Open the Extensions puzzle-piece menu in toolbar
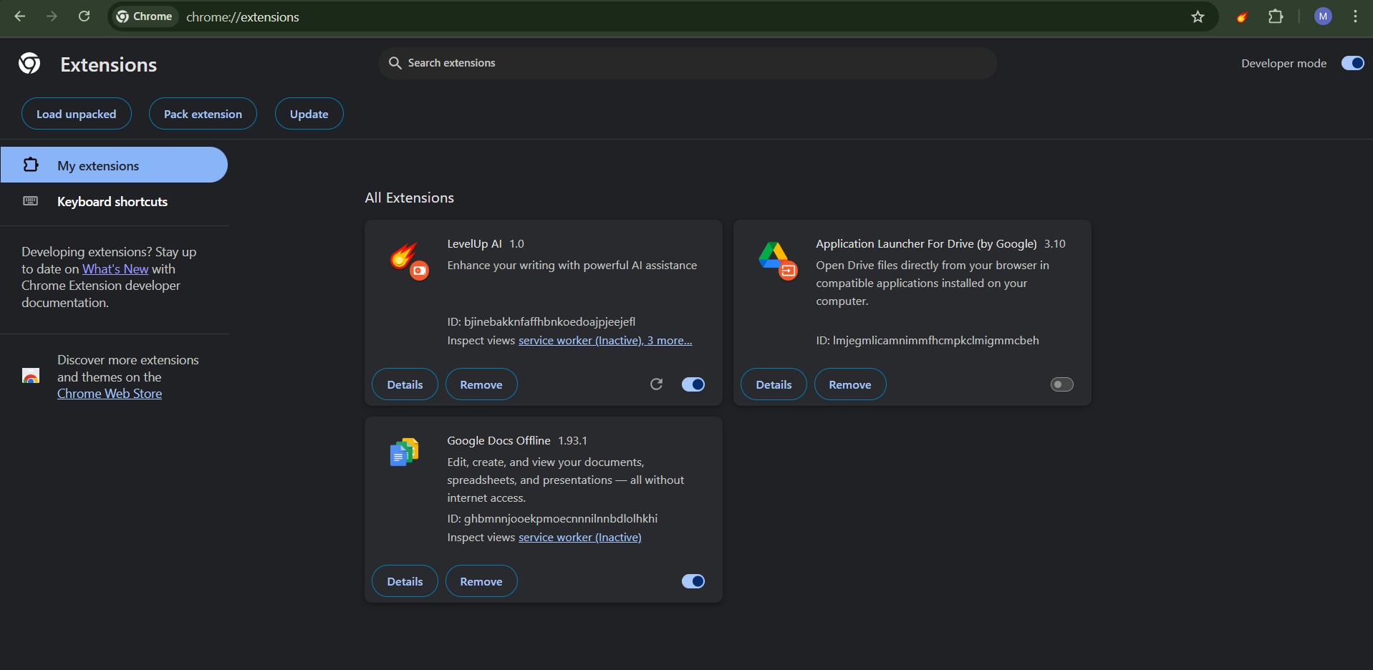1373x670 pixels. coord(1276,16)
